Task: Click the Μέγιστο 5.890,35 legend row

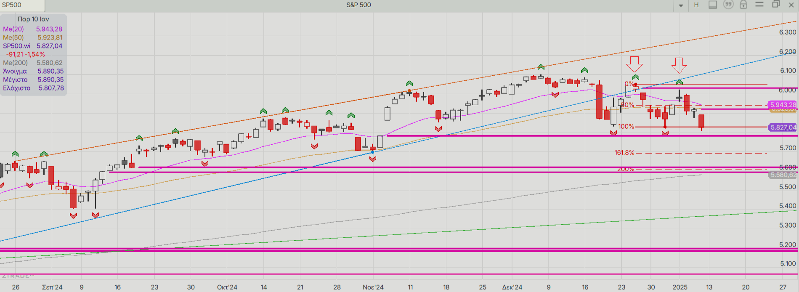Action: tap(33, 80)
